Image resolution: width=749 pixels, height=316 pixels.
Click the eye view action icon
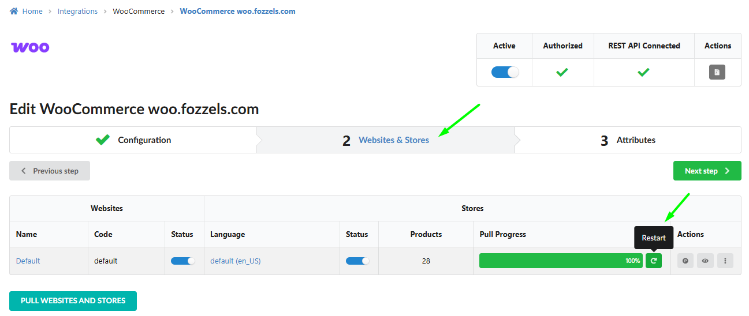(x=705, y=261)
